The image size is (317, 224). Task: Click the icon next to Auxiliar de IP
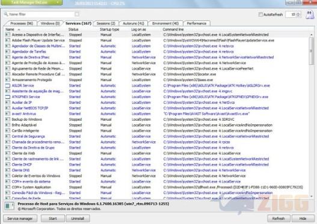point(8,103)
